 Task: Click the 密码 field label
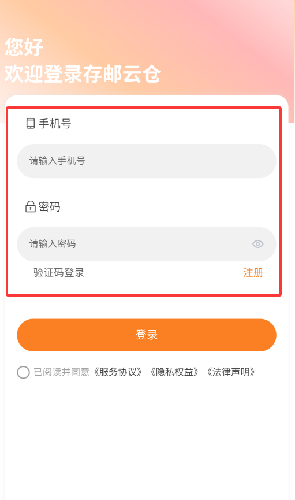click(x=50, y=206)
